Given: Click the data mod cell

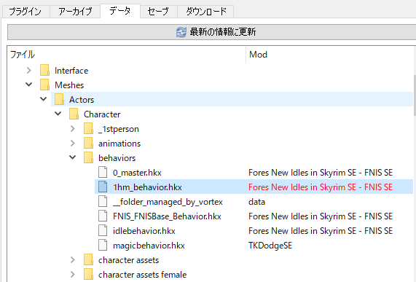Looking at the screenshot, I should 257,202.
